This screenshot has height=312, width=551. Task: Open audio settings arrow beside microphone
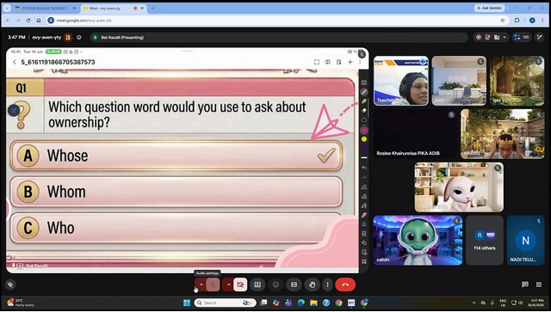[201, 284]
